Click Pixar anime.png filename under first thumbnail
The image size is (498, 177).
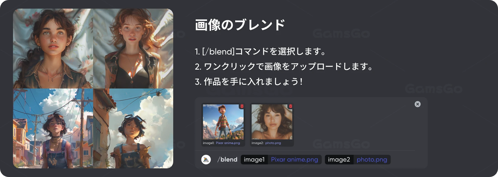point(228,143)
